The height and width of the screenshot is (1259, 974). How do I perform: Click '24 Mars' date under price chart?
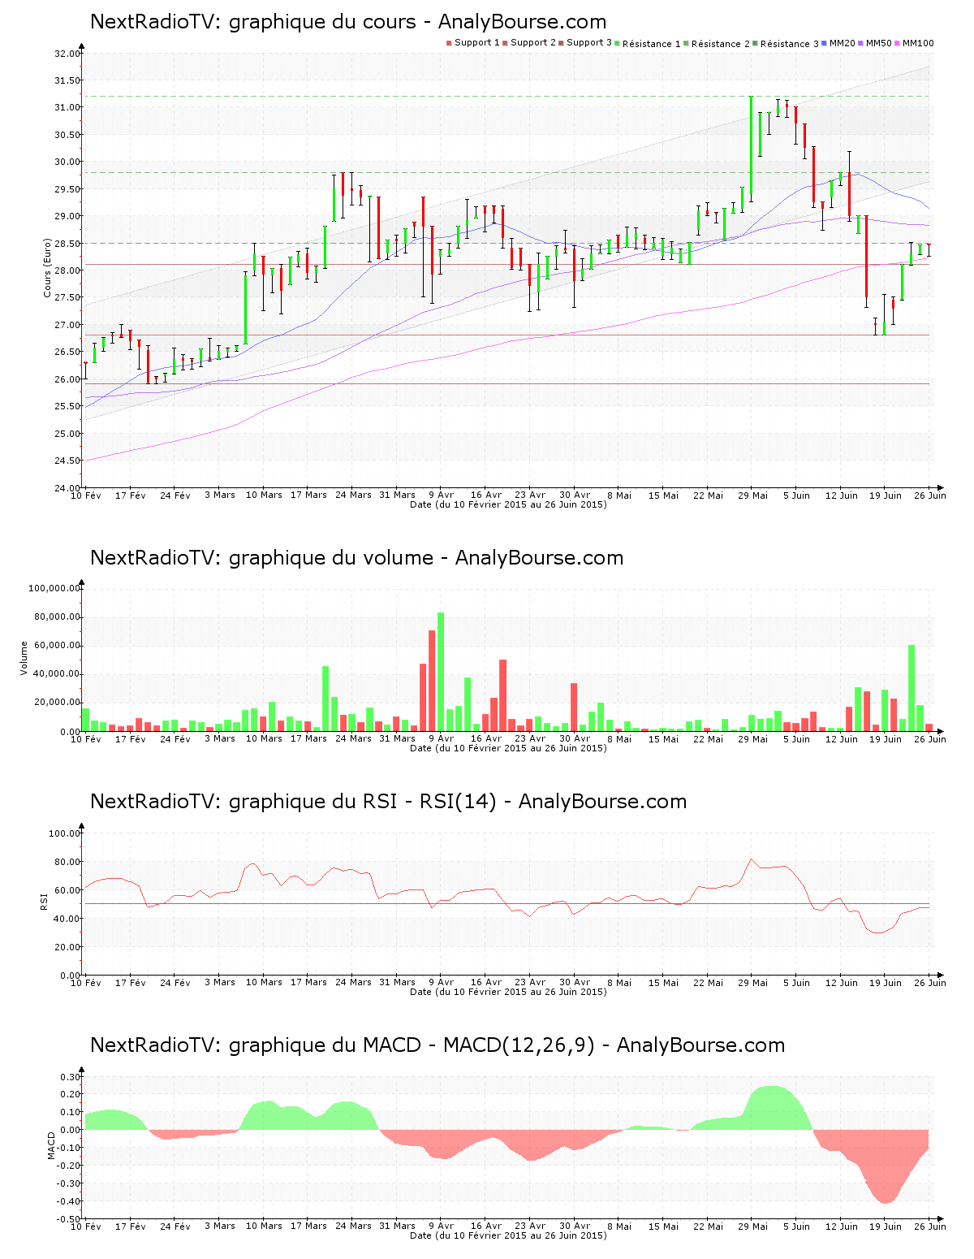(x=353, y=495)
